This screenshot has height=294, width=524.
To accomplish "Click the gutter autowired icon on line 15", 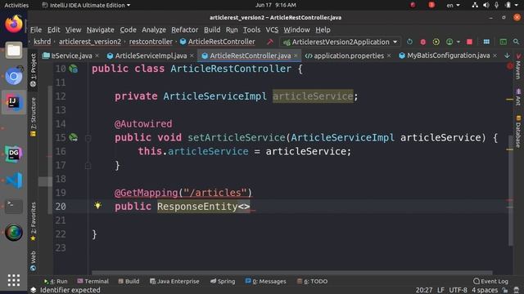I will pos(73,137).
